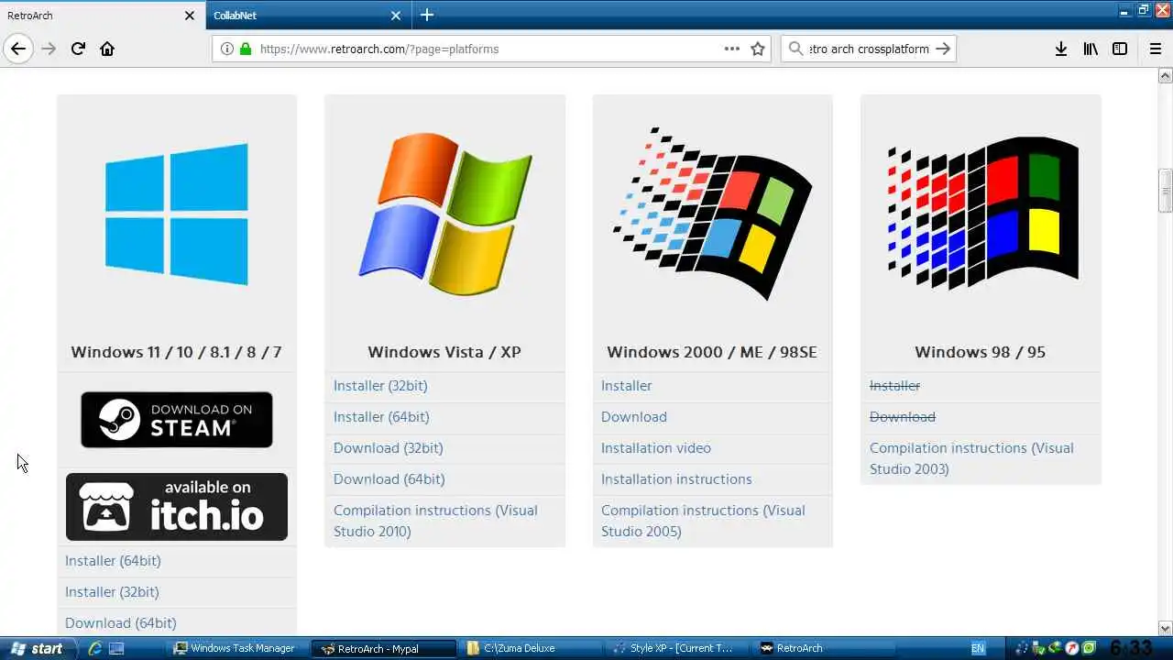Click the Windows 98 / 95 heading
The image size is (1173, 660).
pyautogui.click(x=980, y=352)
